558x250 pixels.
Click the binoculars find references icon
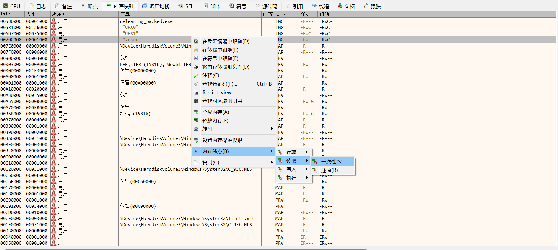point(196,101)
